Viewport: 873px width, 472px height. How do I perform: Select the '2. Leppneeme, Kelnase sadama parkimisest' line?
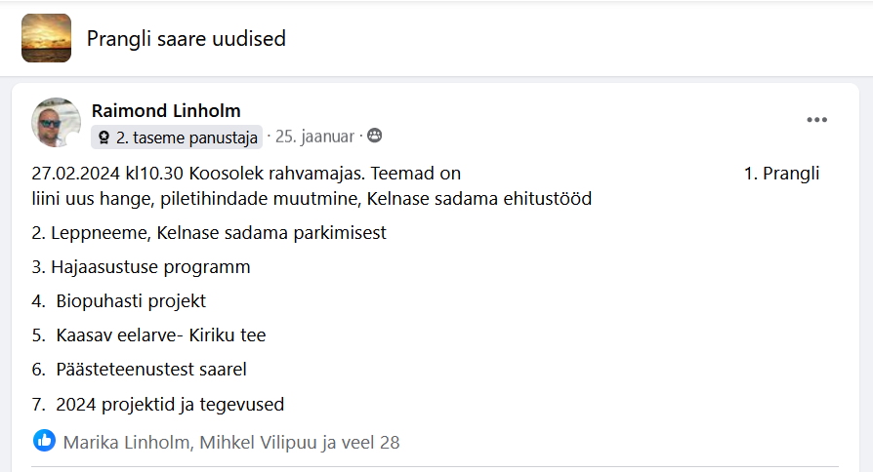tap(209, 233)
